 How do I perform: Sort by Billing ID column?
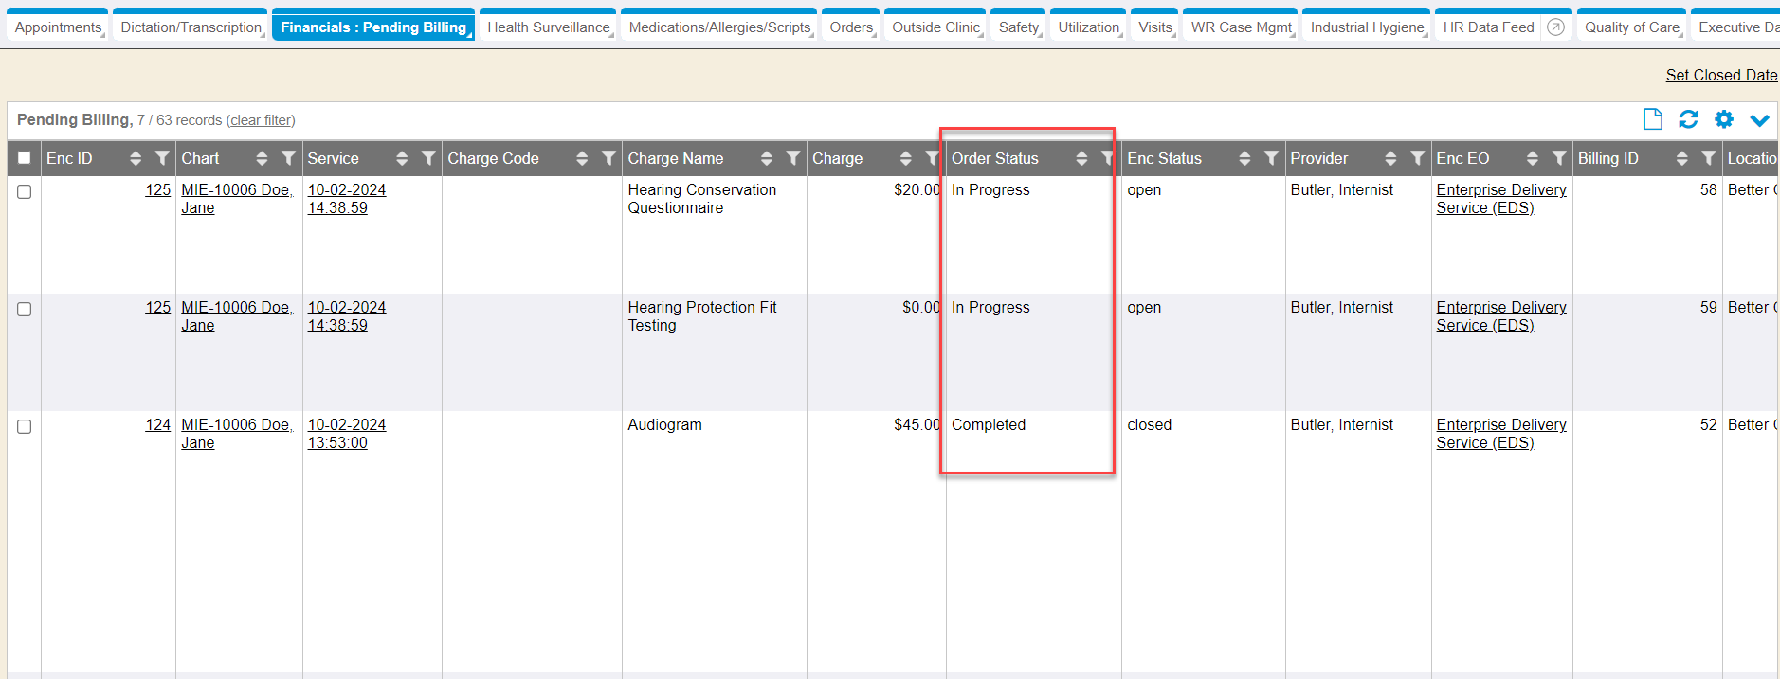[1681, 158]
